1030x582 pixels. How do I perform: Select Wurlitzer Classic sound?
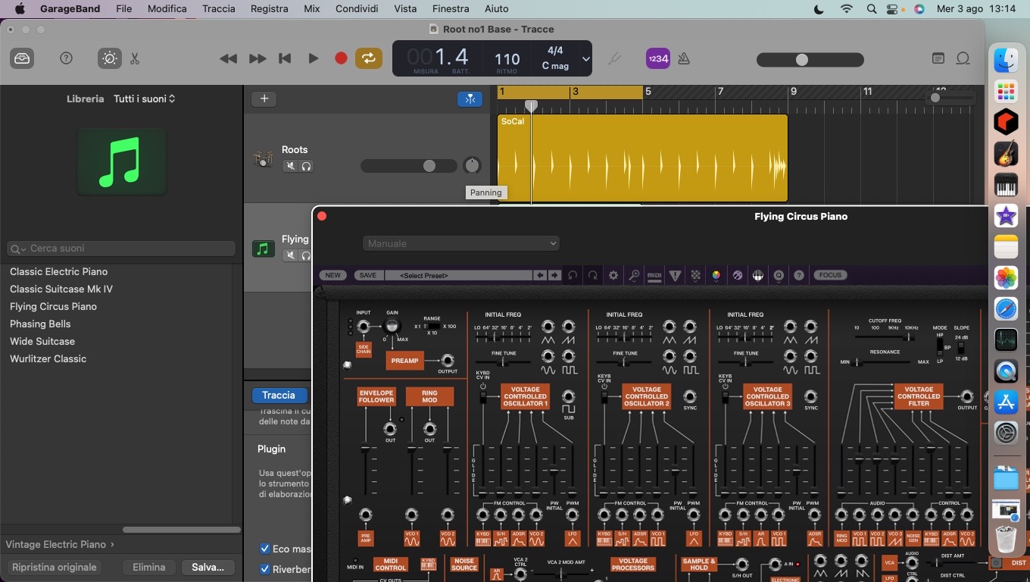pos(48,358)
